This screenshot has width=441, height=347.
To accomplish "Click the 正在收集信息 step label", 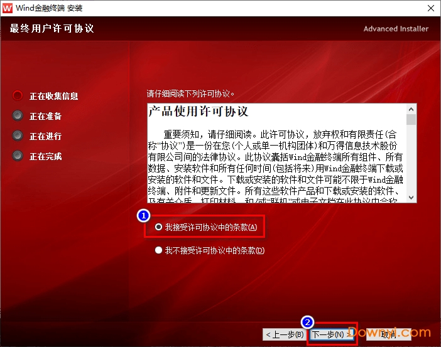I will pyautogui.click(x=54, y=96).
